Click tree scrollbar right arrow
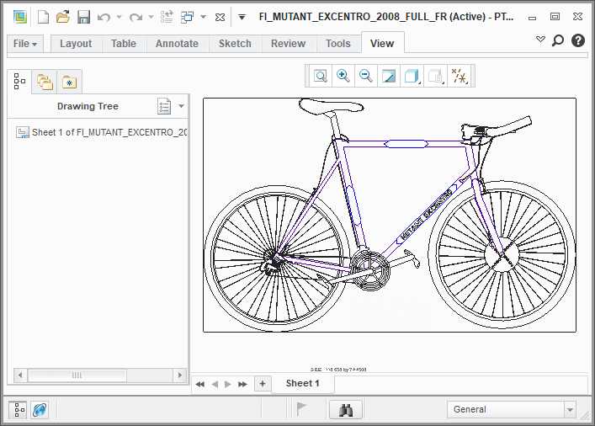Screen dimensions: 595x426 179,375
